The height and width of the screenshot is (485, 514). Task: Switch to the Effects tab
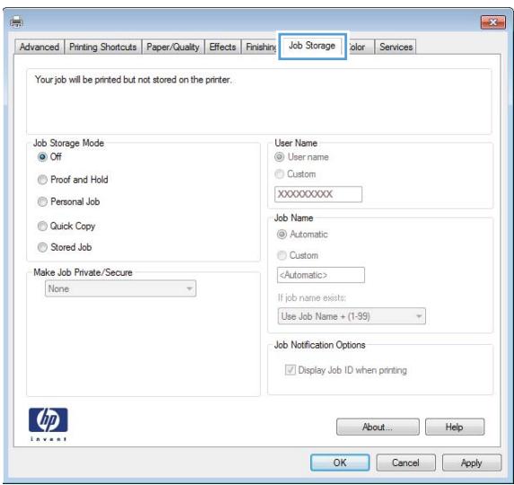click(x=222, y=47)
